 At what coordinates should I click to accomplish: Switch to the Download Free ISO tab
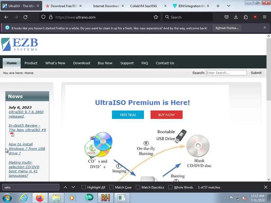click(x=64, y=6)
